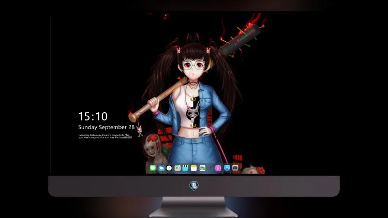Open the yellow Notes app in the dock
The height and width of the screenshot is (218, 388).
(194, 168)
